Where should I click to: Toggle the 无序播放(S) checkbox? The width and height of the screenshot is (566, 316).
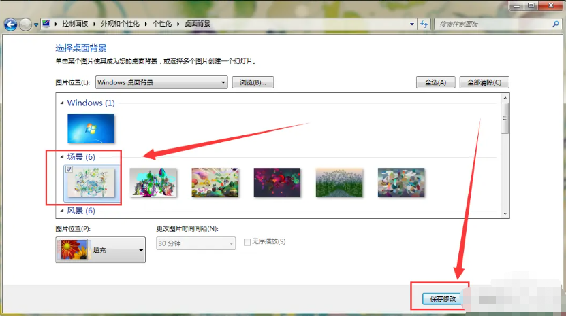coord(247,242)
